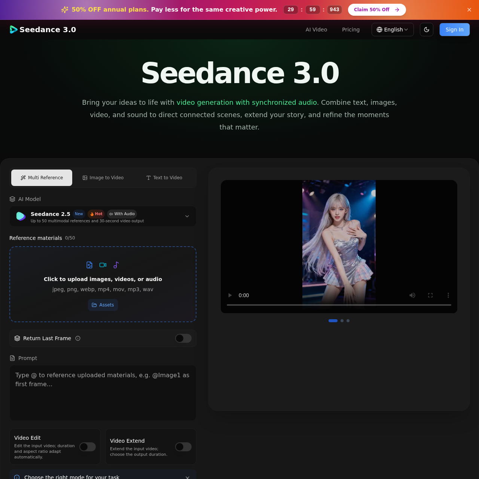Open AI Video in the navigation
Screen dimensions: 479x479
click(316, 30)
